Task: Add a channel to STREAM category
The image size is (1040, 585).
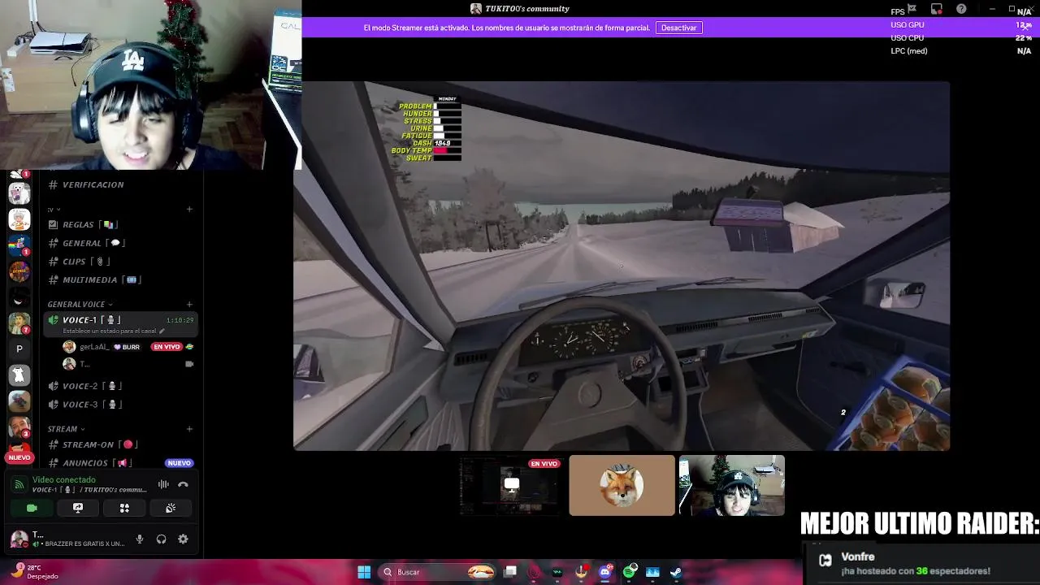Action: (x=189, y=429)
